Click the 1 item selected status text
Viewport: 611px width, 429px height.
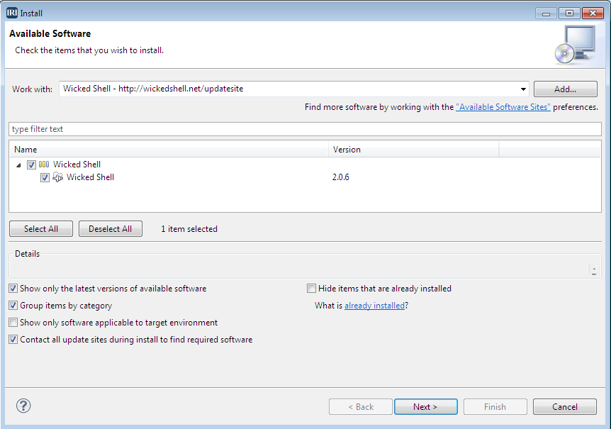coord(189,229)
